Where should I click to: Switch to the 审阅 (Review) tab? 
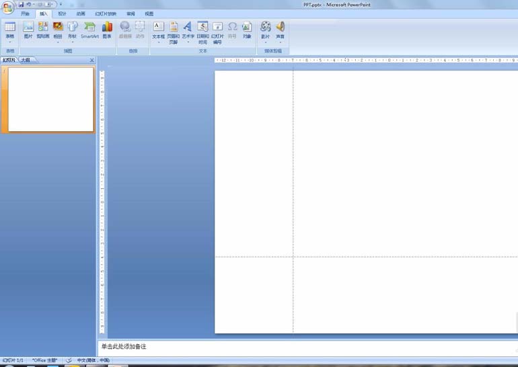pos(131,14)
